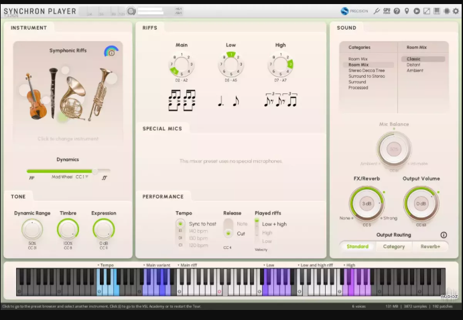
Task: Select the Processed category
Action: click(x=358, y=87)
